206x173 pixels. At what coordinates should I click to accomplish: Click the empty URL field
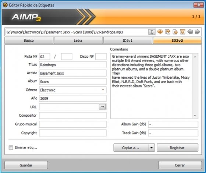[x=69, y=107]
